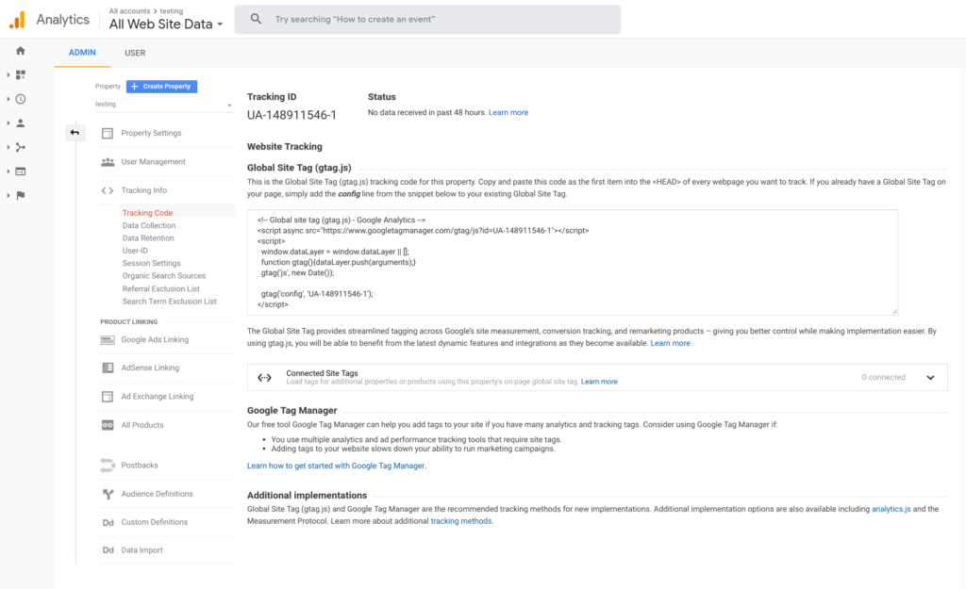The image size is (966, 589).
Task: Click in the search input field
Action: tap(427, 19)
